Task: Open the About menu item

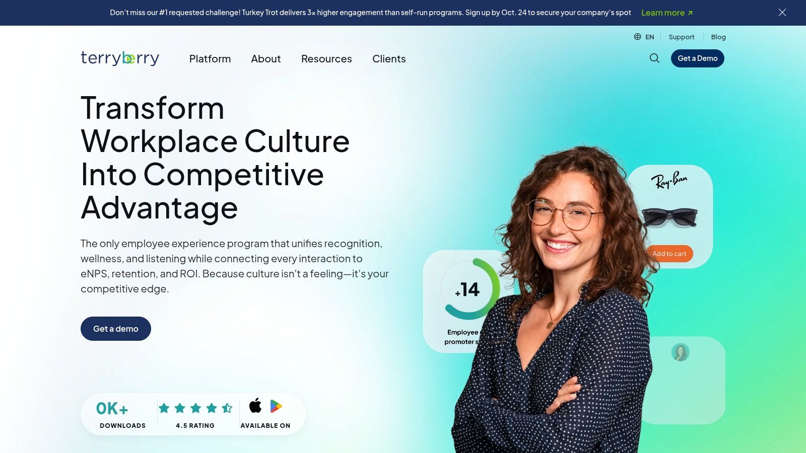Action: 266,59
